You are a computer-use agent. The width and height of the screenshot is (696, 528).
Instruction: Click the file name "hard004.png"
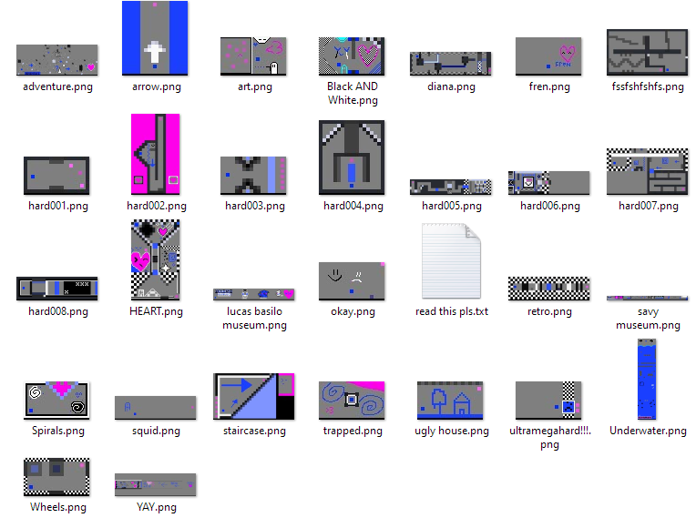[353, 206]
